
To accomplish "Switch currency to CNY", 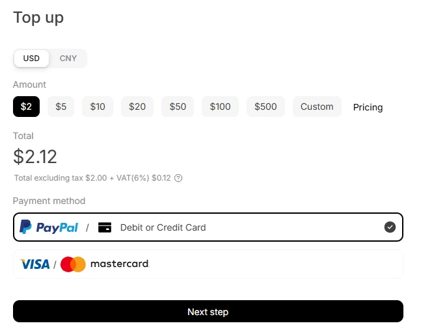I will [x=68, y=58].
